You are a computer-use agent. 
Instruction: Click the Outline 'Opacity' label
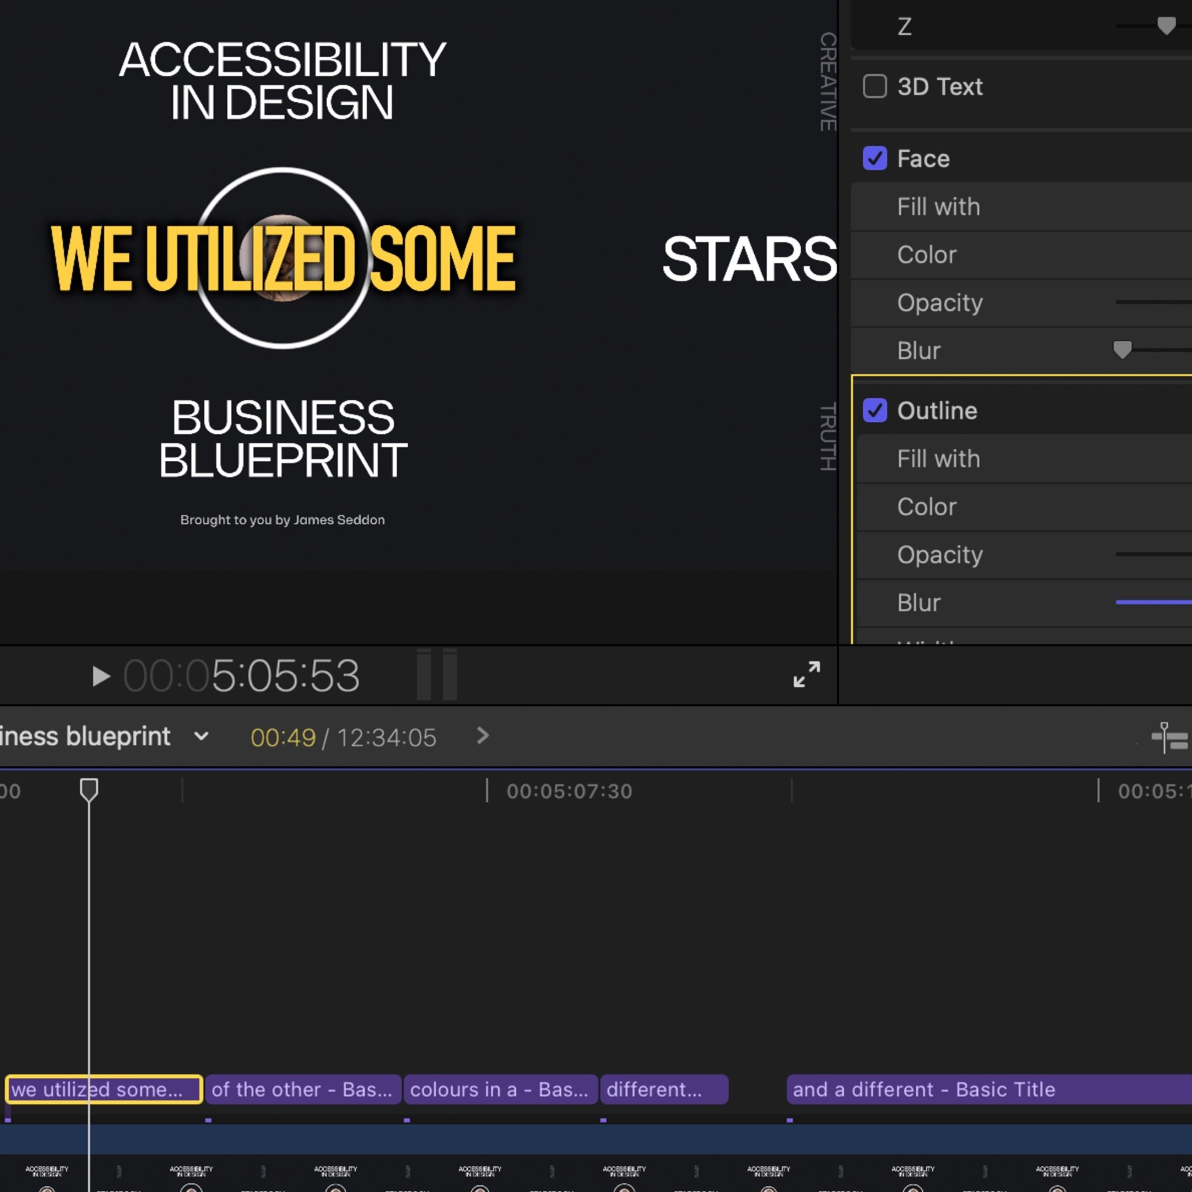pos(940,555)
